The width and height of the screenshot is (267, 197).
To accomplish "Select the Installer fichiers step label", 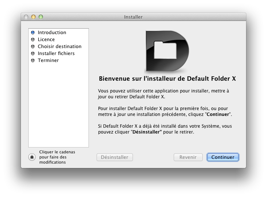I will click(x=56, y=53).
